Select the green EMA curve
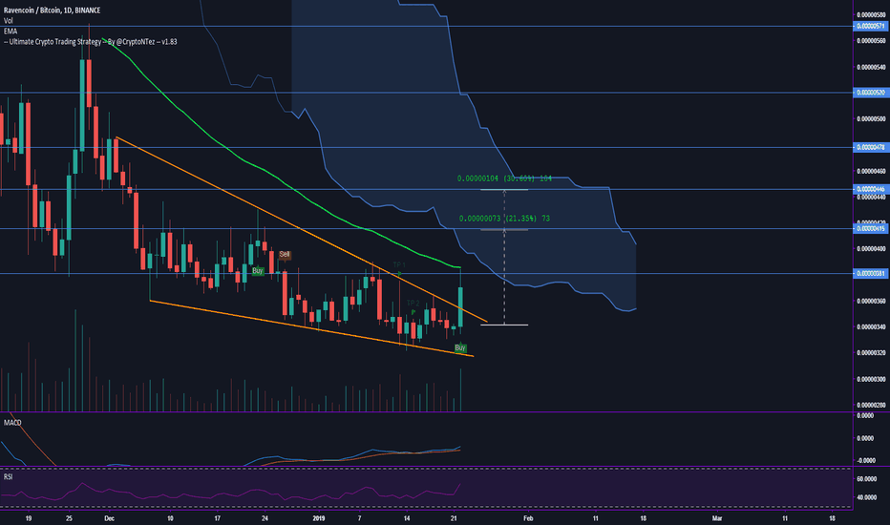890x525 pixels. pyautogui.click(x=280, y=181)
